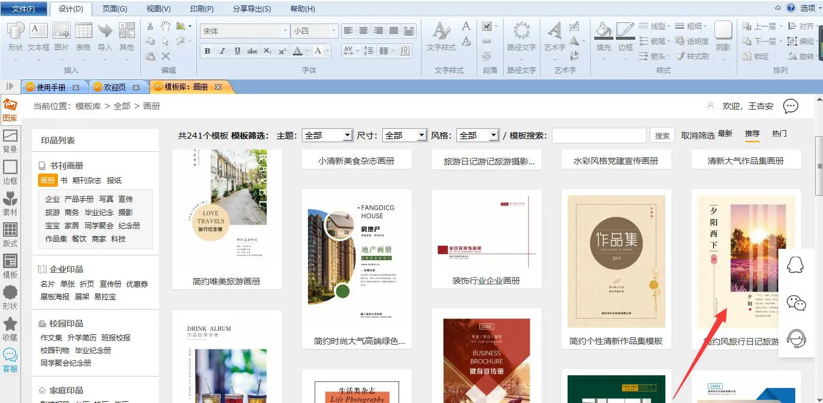
Task: Open the 边框 border sidebar panel
Action: click(x=10, y=171)
